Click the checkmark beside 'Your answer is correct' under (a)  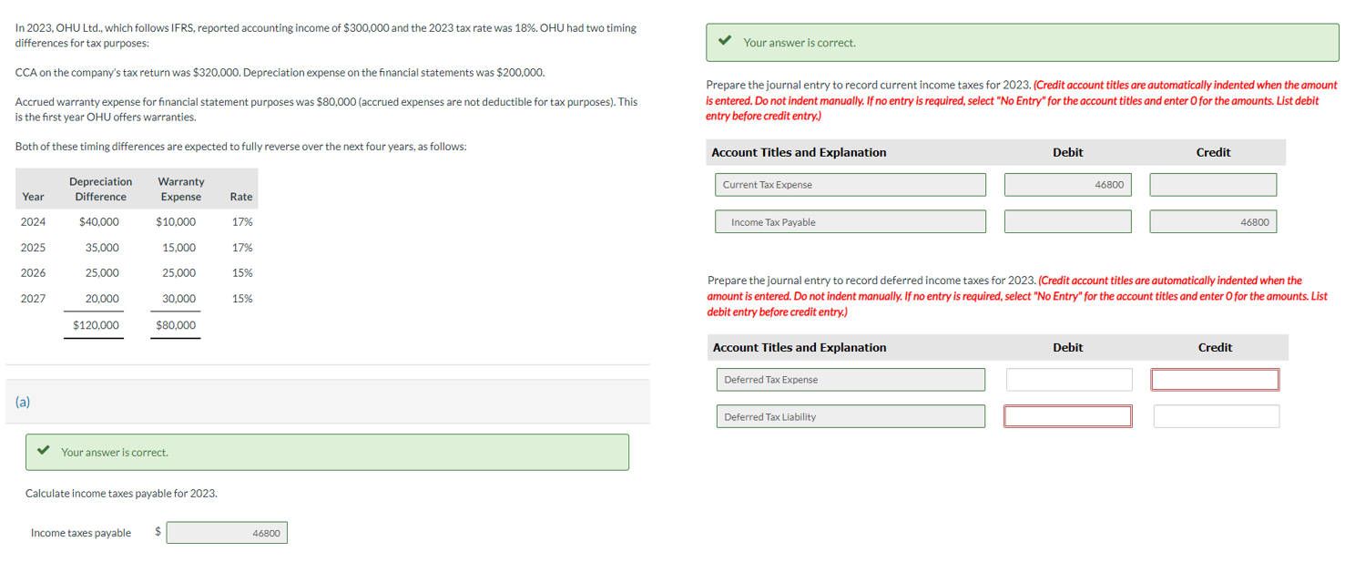pyautogui.click(x=44, y=452)
